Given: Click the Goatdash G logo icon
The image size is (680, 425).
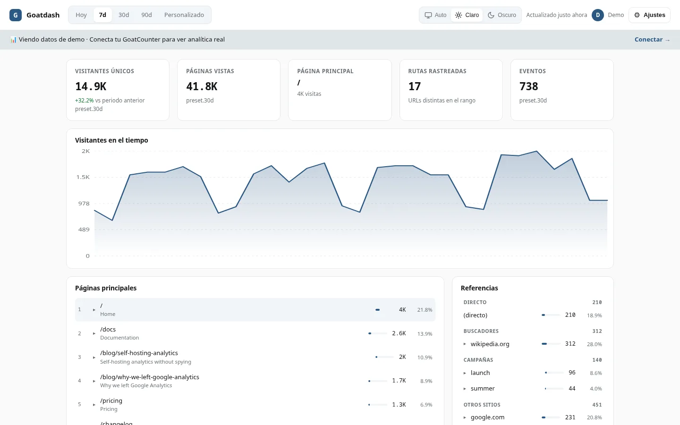Looking at the screenshot, I should pos(16,15).
